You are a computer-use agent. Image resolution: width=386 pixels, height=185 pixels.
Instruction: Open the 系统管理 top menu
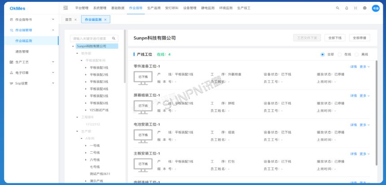coord(100,8)
